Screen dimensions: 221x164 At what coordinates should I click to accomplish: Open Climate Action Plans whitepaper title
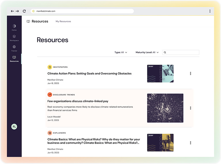[x=89, y=73]
